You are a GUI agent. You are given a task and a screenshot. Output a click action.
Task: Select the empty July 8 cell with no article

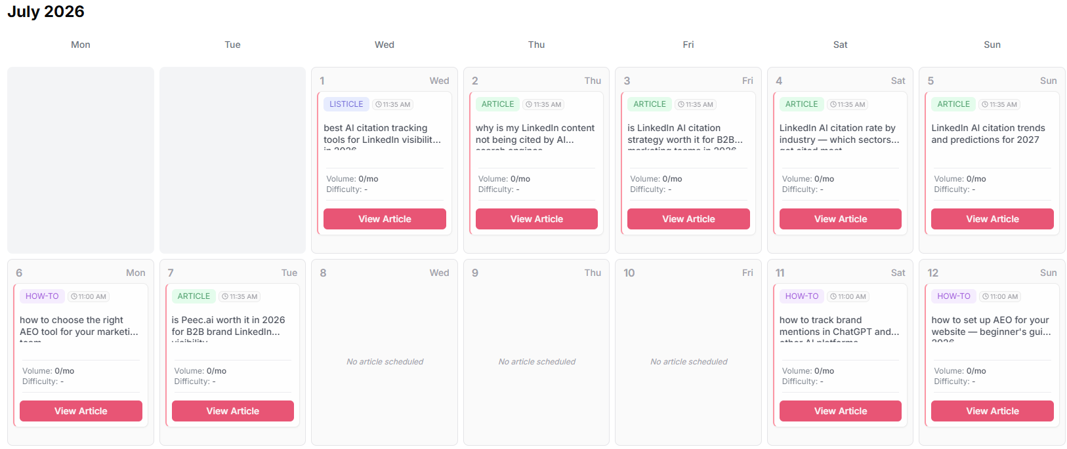click(385, 353)
